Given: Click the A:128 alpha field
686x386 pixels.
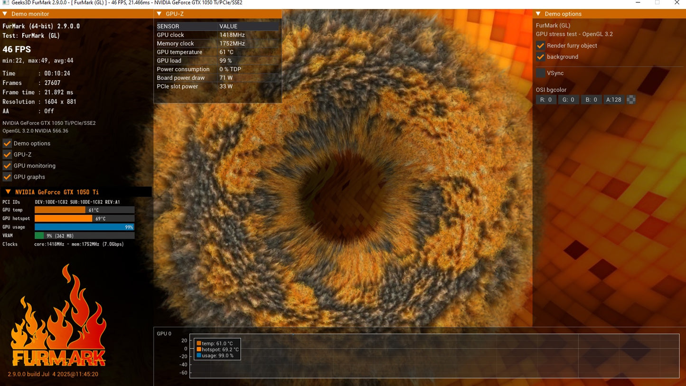Looking at the screenshot, I should point(613,100).
